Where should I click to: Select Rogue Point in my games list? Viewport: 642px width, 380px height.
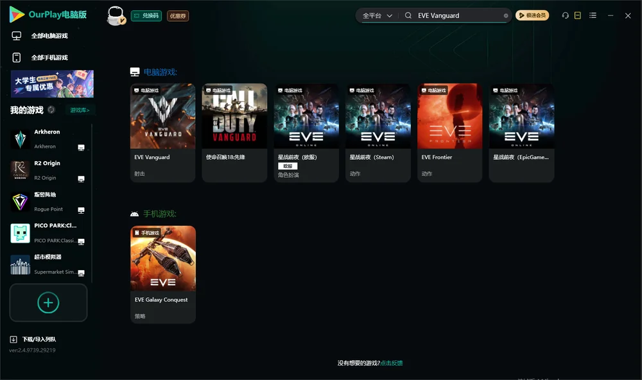(48, 202)
